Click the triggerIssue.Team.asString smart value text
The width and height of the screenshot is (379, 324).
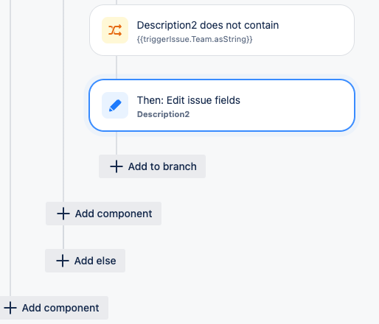(x=195, y=39)
